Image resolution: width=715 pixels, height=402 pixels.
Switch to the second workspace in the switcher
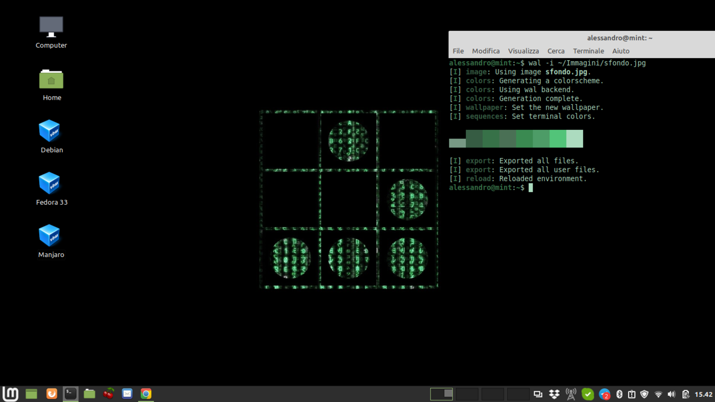[468, 394]
